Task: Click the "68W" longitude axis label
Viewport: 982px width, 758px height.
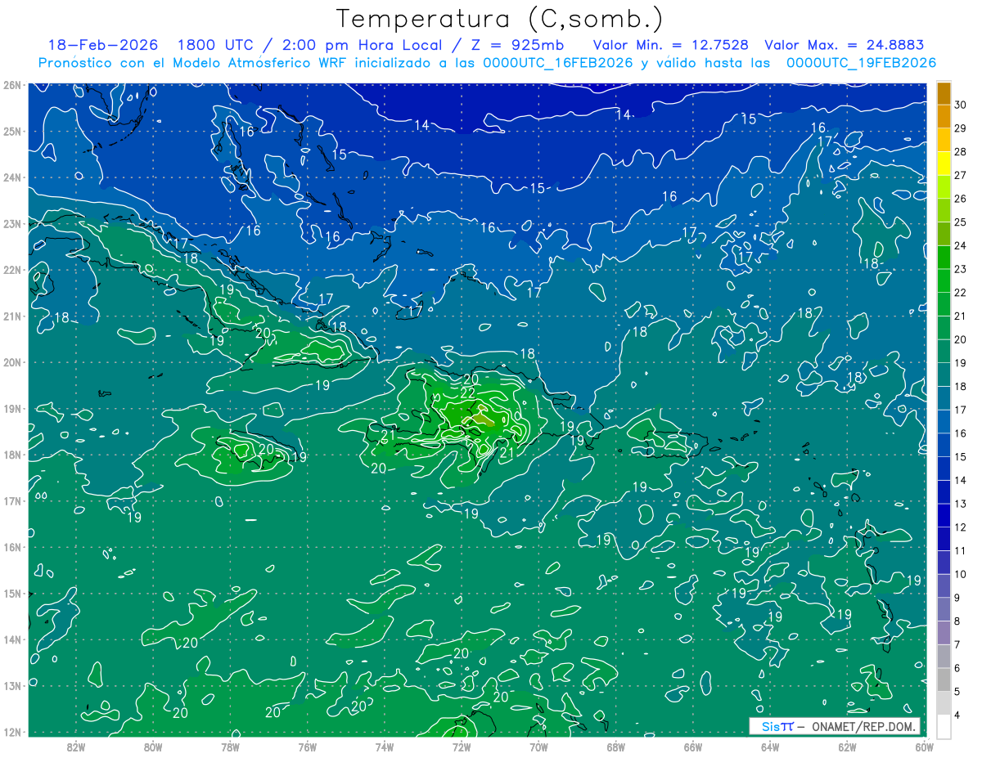Action: [616, 747]
